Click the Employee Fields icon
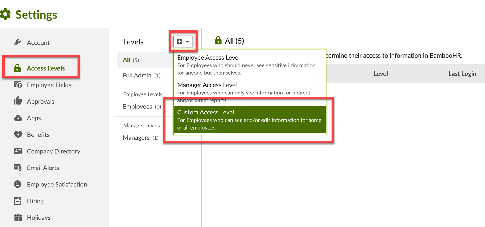The image size is (485, 227). (18, 85)
